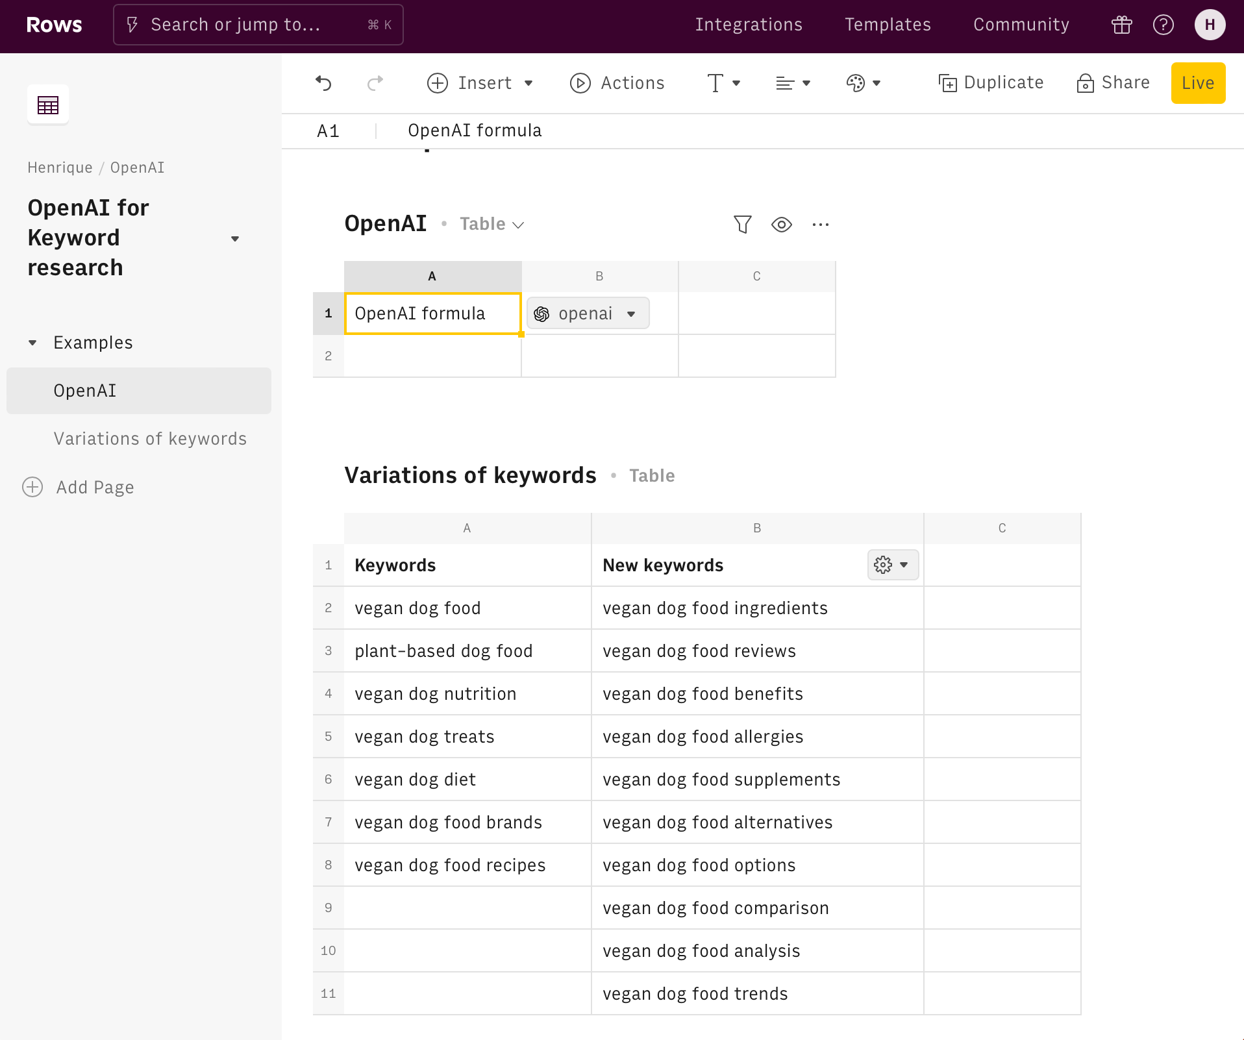Click the yellow Live button
1244x1040 pixels.
1198,83
